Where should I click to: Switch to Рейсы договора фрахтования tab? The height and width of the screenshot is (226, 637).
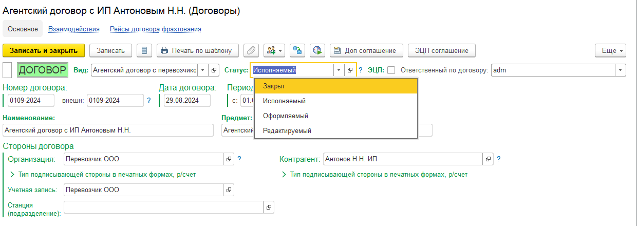point(155,29)
